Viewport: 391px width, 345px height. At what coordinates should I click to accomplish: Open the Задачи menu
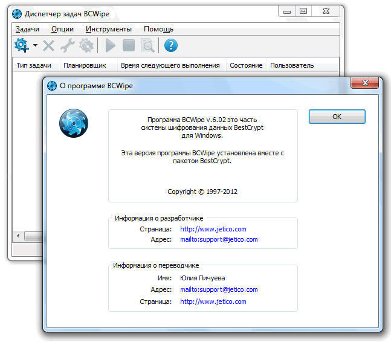(x=27, y=29)
